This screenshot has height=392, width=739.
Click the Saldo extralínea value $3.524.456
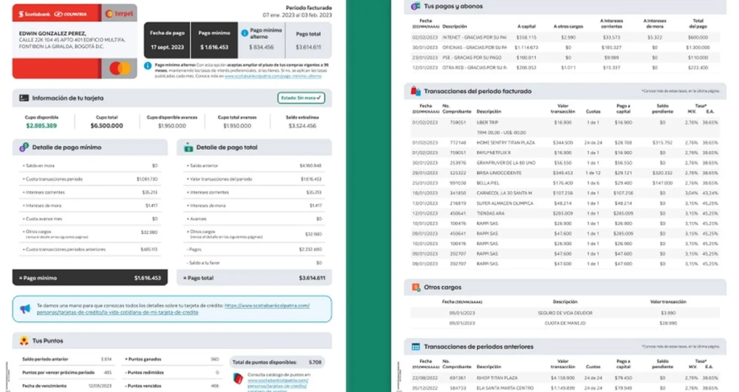(303, 125)
